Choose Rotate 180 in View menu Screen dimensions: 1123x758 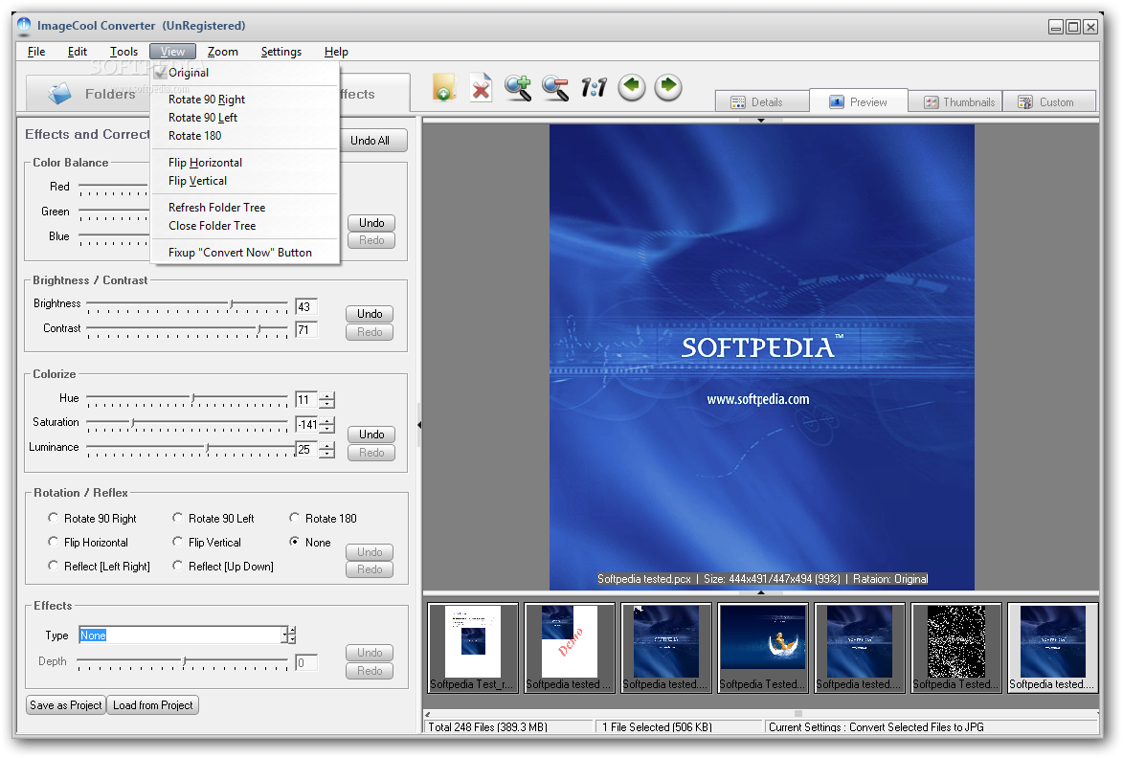[x=245, y=136]
